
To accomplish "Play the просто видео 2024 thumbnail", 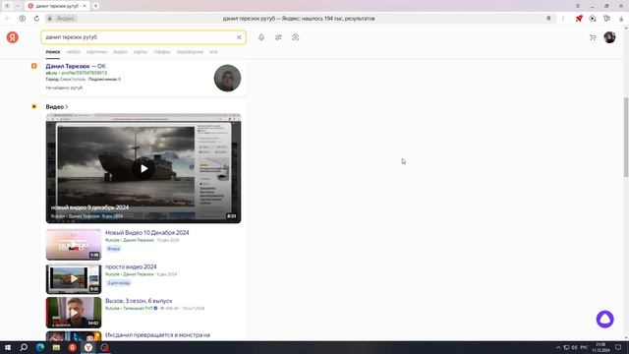I will 74,279.
